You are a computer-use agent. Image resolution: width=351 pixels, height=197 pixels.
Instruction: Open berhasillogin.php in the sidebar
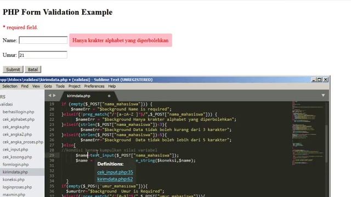tap(18, 112)
